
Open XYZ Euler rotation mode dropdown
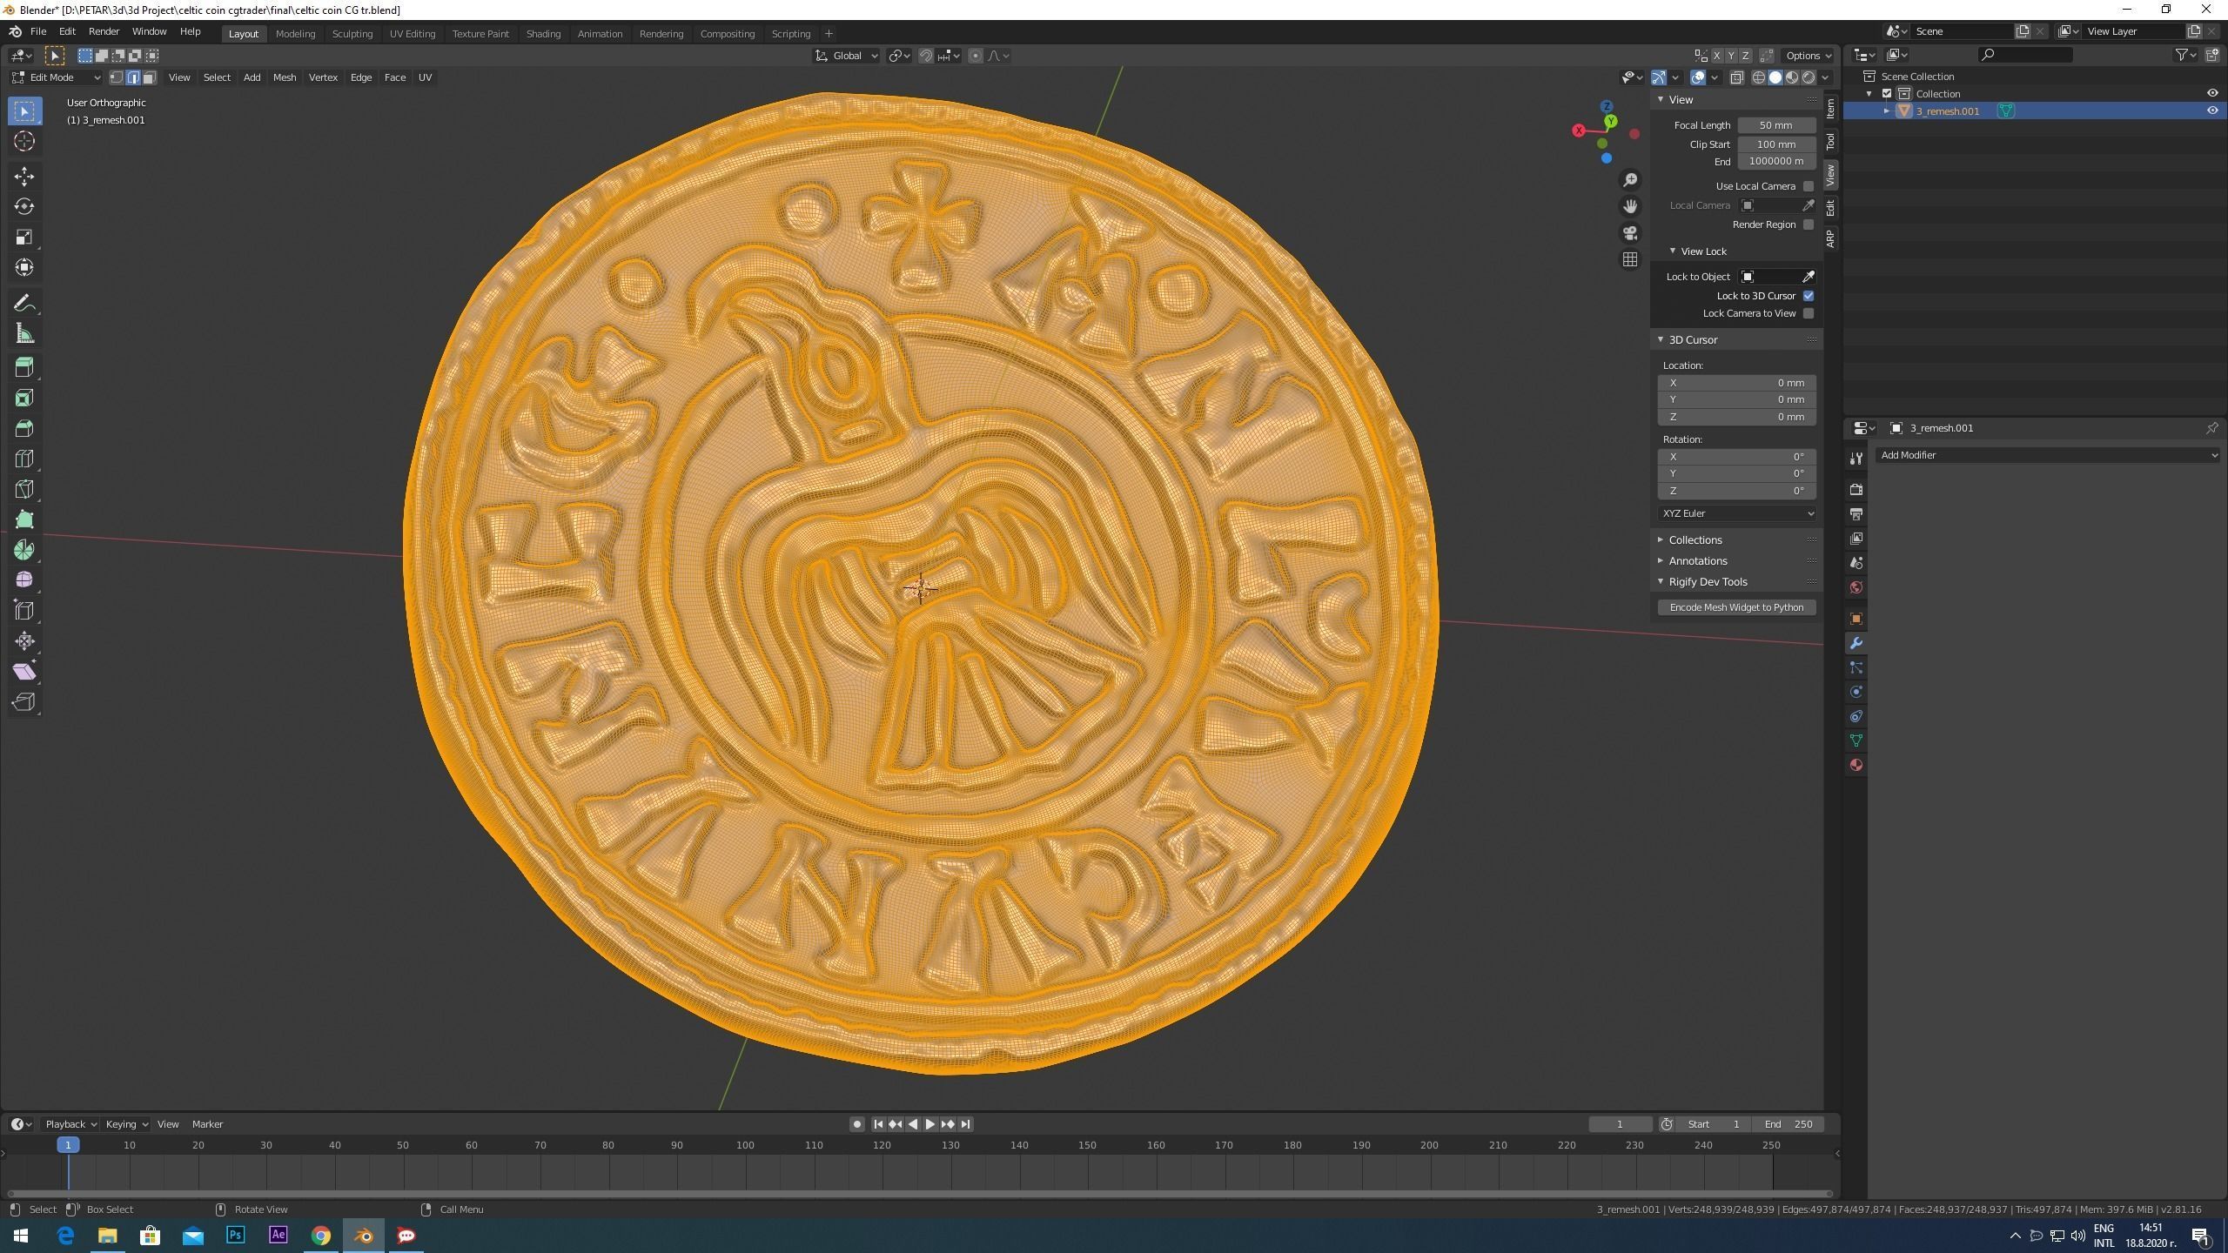[x=1737, y=513]
